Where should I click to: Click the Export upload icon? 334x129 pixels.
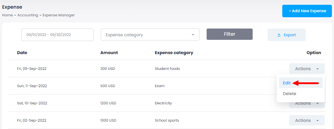(x=279, y=35)
